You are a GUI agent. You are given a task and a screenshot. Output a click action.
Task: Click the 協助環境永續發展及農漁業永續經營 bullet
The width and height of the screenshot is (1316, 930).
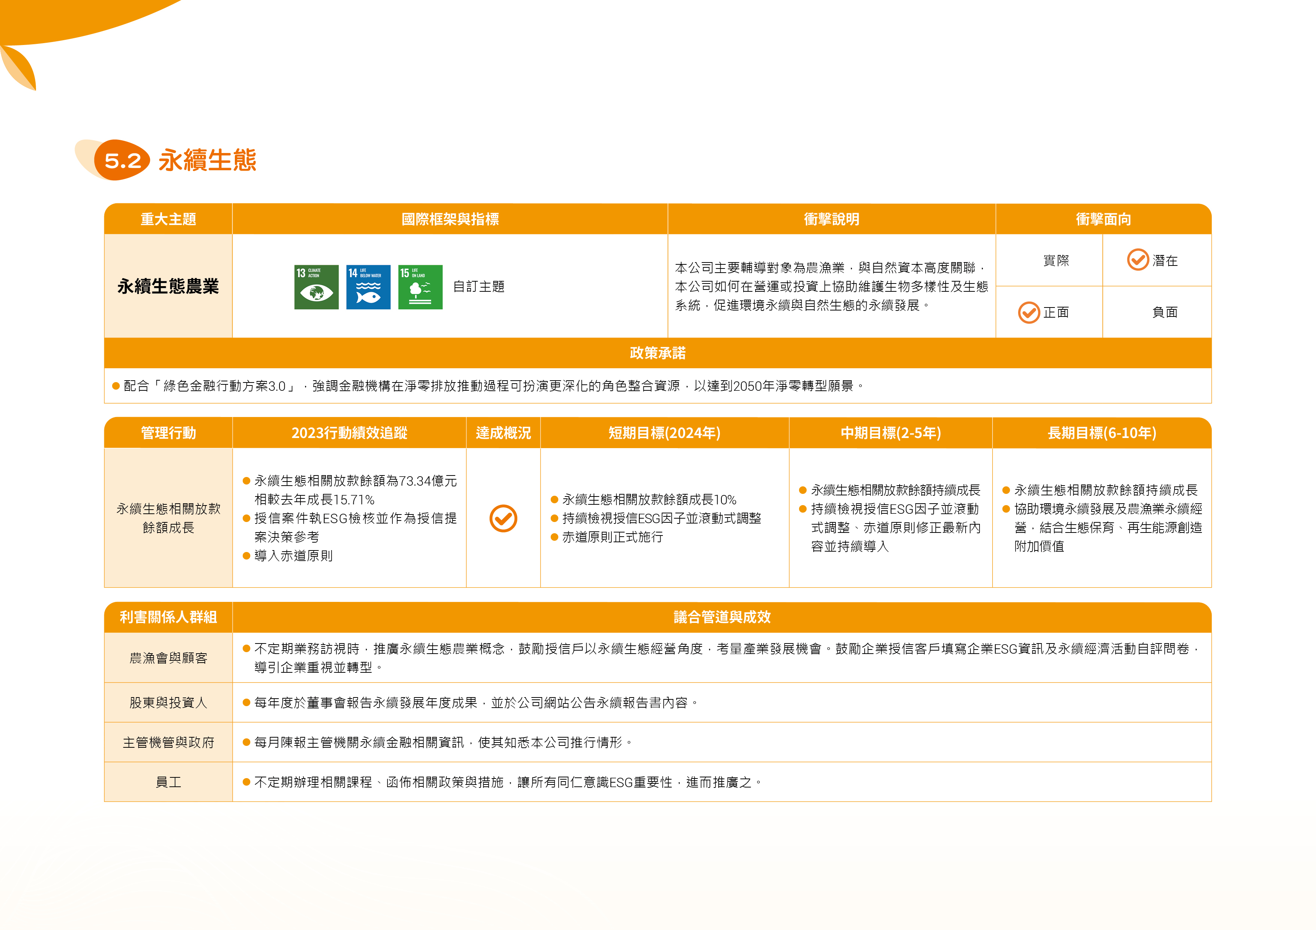(1102, 527)
